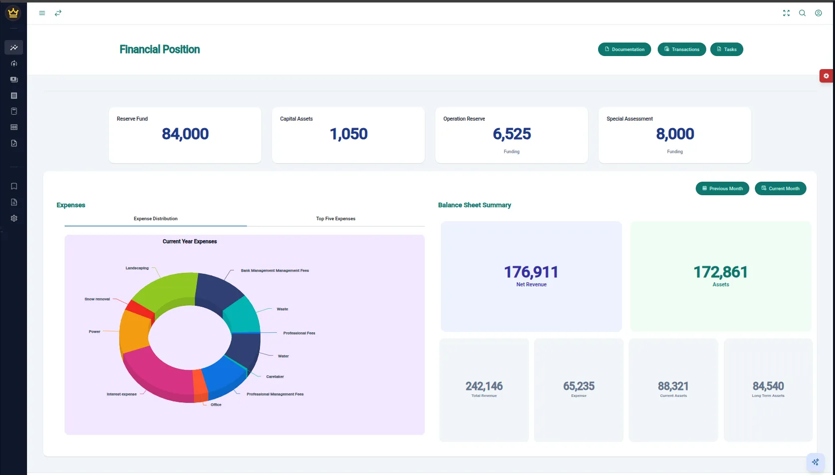Open the approved tasks icon in sidebar

[14, 143]
